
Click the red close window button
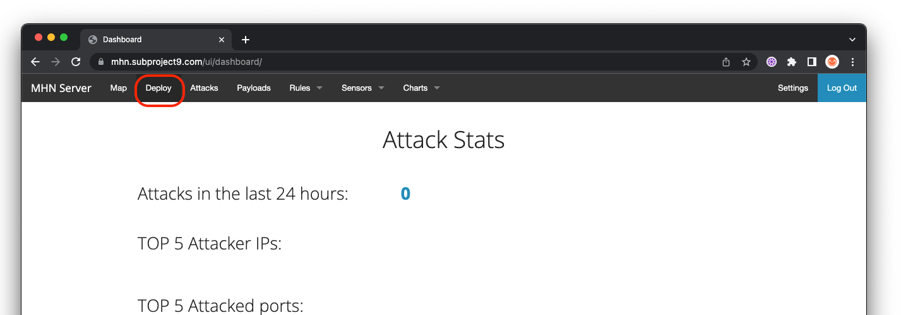coord(39,38)
